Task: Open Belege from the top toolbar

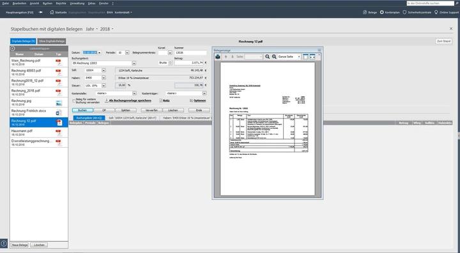Action: click(x=370, y=12)
